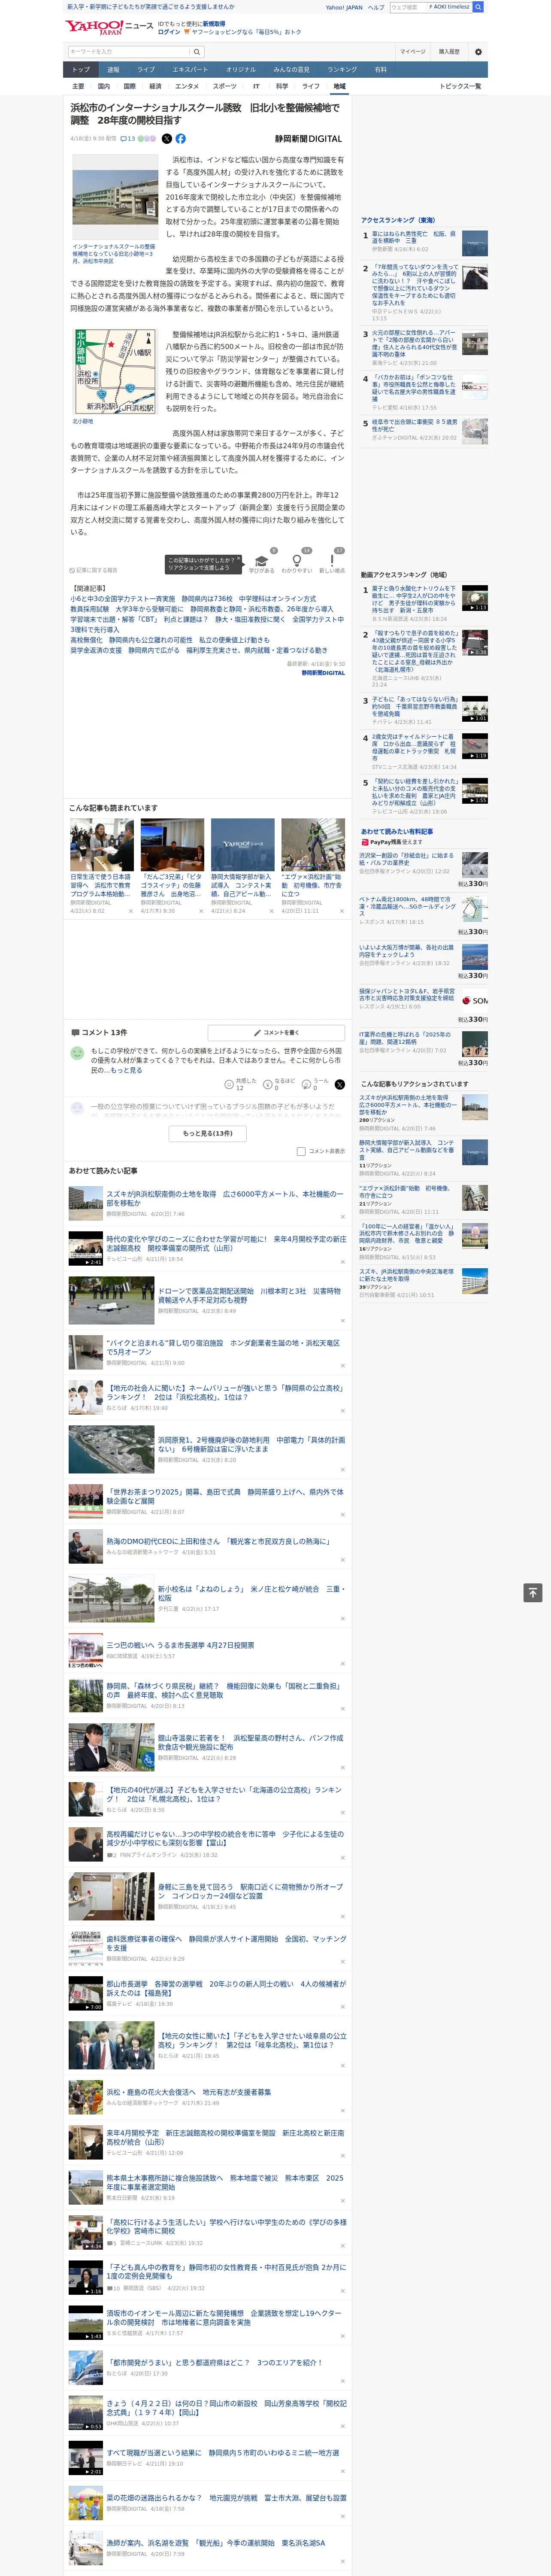The image size is (551, 2576).
Task: Open 浜松・鹿島の花火大会復活へ article
Action: coord(189,2092)
